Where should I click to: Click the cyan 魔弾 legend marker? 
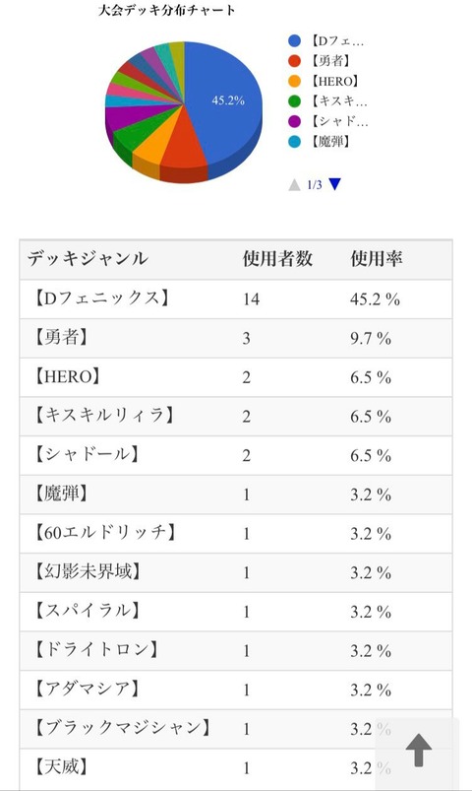tap(295, 142)
